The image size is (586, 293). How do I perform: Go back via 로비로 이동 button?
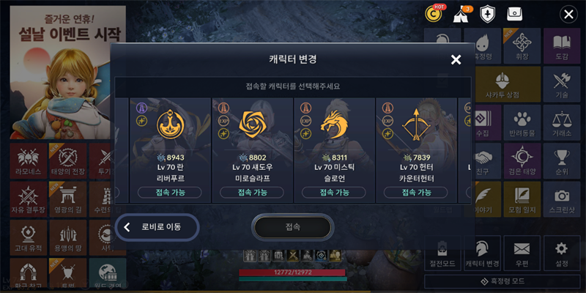pos(157,227)
